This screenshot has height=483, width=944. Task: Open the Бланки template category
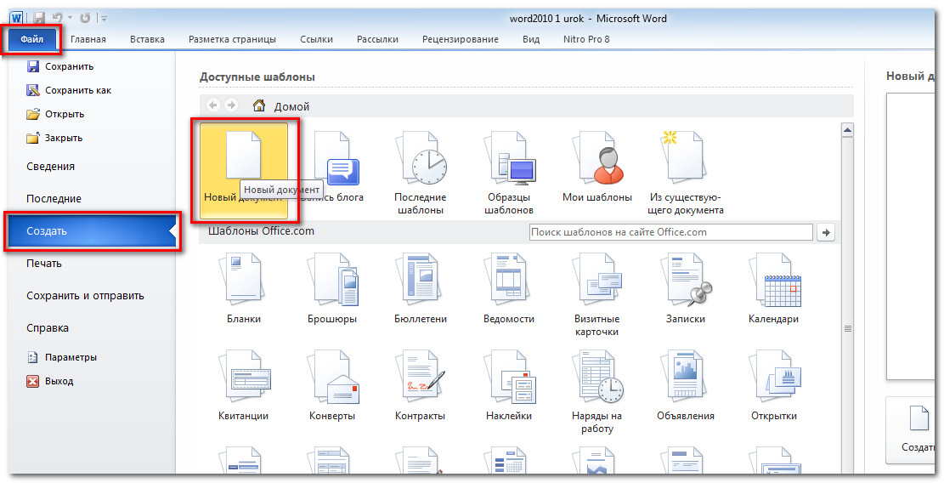pyautogui.click(x=244, y=290)
